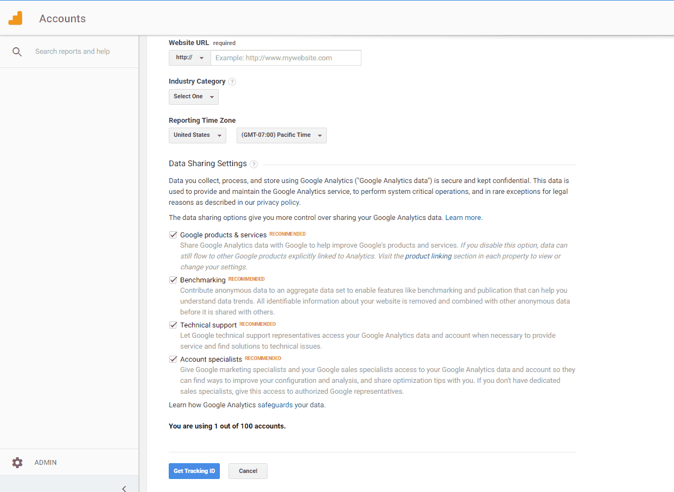This screenshot has height=492, width=674.
Task: Uncheck Google products & services checkbox
Action: tap(174, 235)
